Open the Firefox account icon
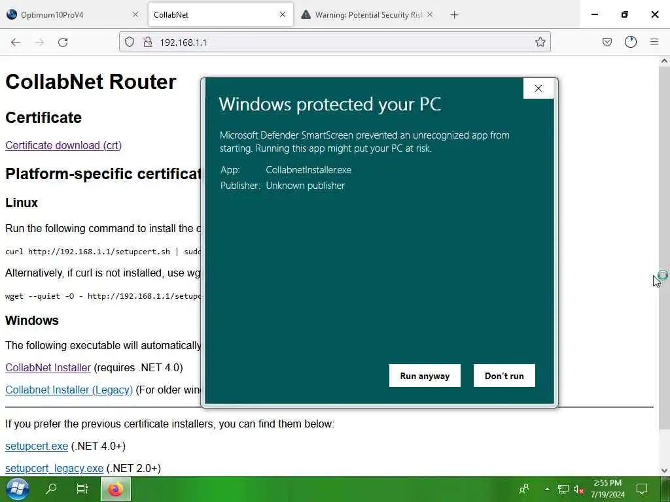Image resolution: width=670 pixels, height=502 pixels. point(631,42)
